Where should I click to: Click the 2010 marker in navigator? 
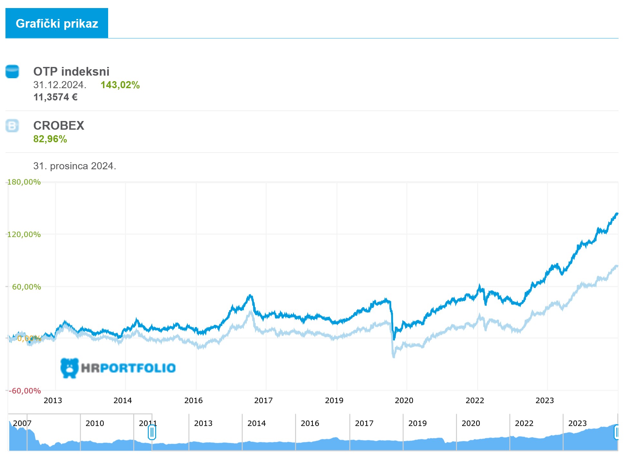[x=95, y=423]
